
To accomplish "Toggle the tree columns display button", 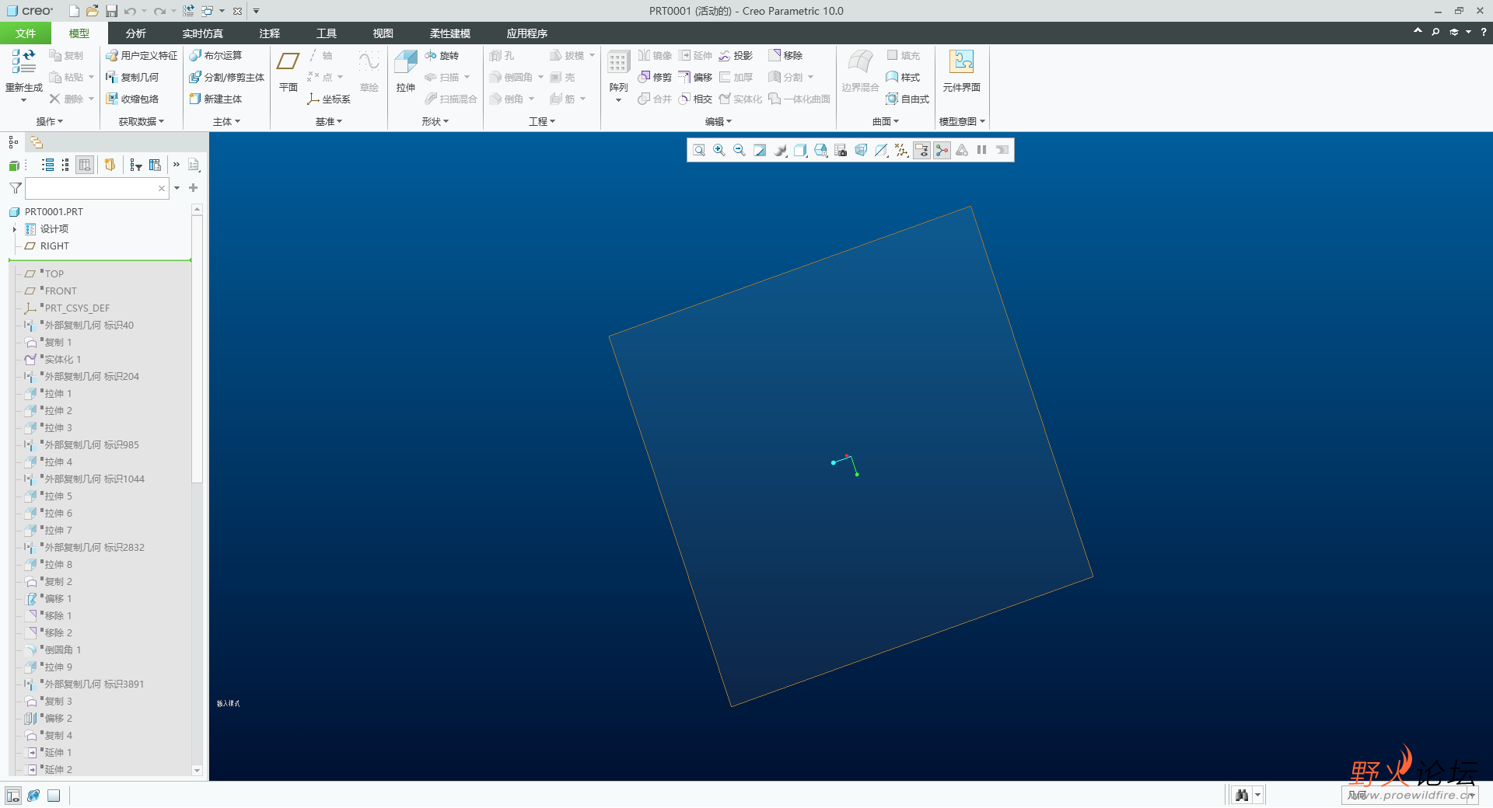I will coord(85,165).
